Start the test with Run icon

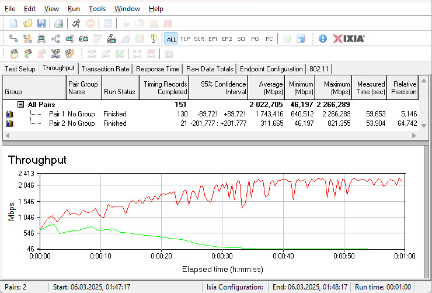76,23
